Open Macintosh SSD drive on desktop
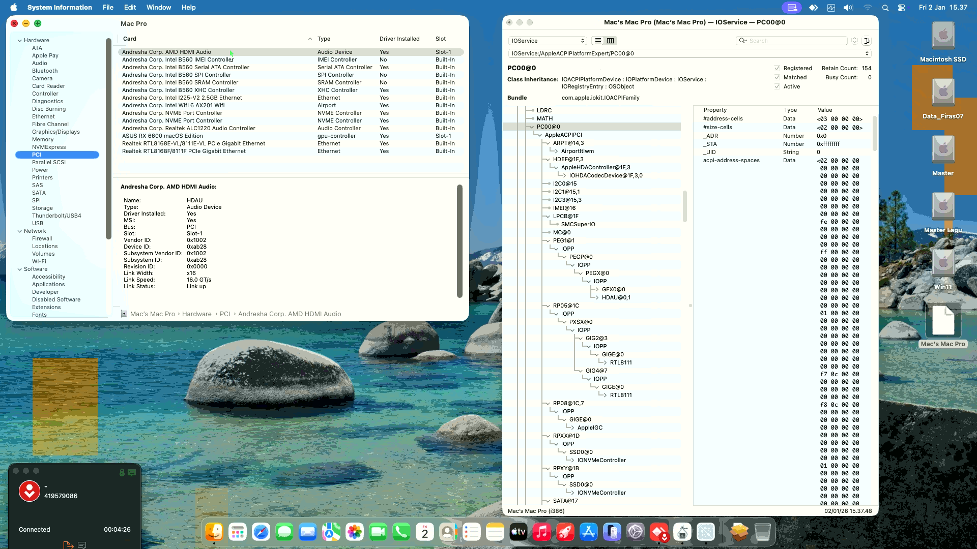 pyautogui.click(x=943, y=42)
